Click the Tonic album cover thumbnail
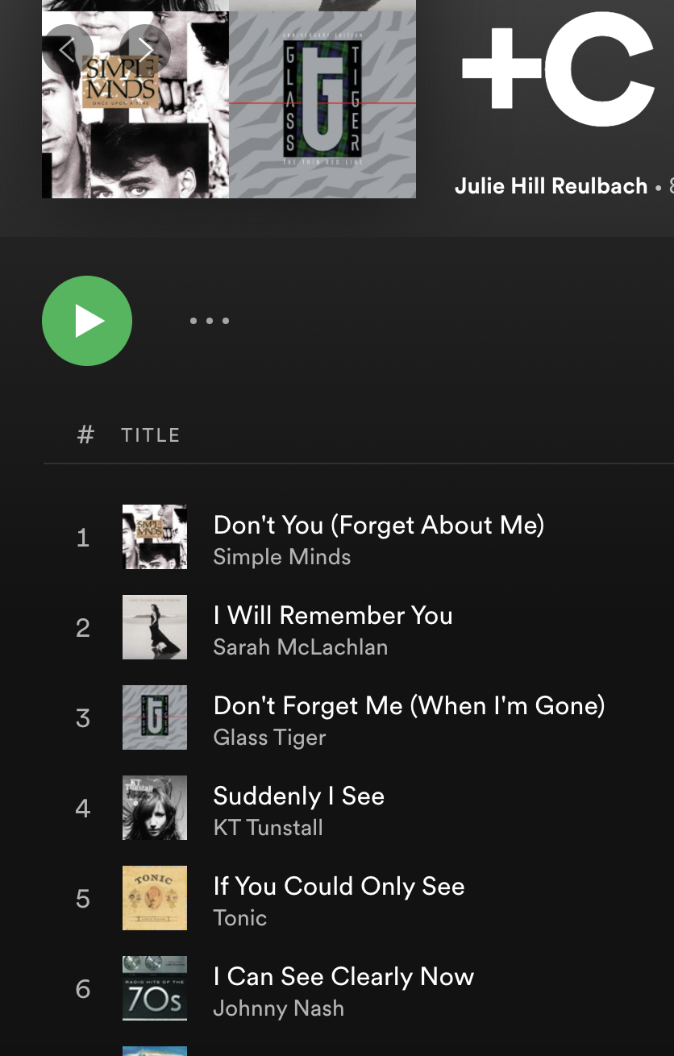This screenshot has width=674, height=1056. [155, 898]
